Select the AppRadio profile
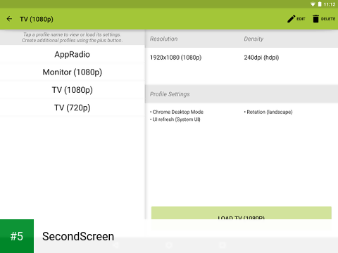Screen dimensions: 338x253 [x=73, y=54]
